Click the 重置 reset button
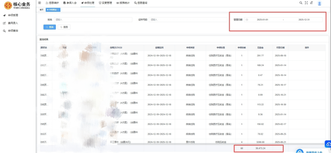 tap(64, 27)
